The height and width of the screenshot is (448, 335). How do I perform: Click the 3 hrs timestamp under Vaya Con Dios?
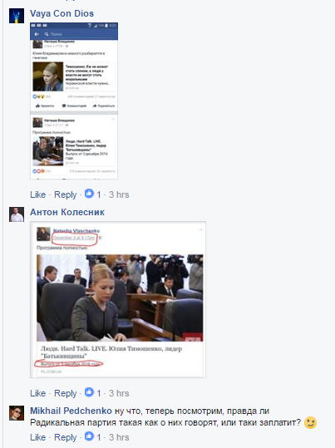click(119, 194)
